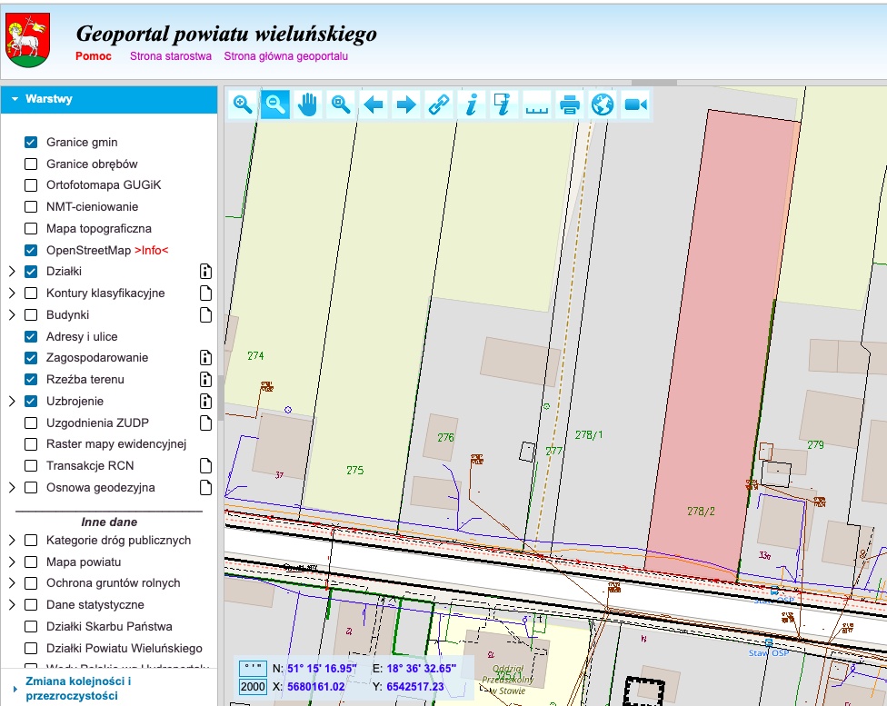
Task: Open Zmiana kolejności i przezroczystości panel
Action: pyautogui.click(x=79, y=688)
